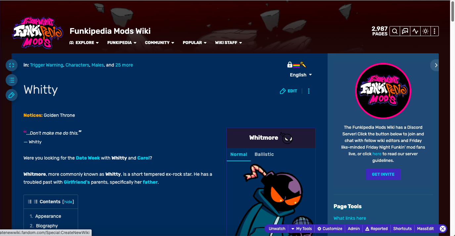Open the recent activity pulse icon
Image resolution: width=455 pixels, height=236 pixels.
pos(415,31)
